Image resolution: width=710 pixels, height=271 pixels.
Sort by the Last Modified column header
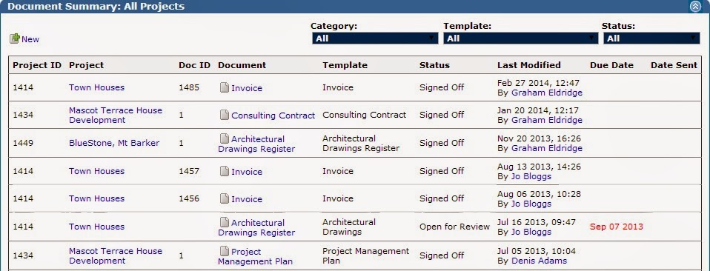point(529,65)
